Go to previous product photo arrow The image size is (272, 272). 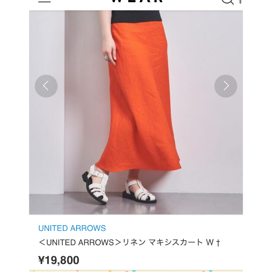tap(46, 86)
